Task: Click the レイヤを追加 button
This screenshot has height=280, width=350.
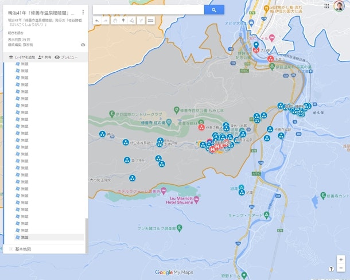Action: (22, 57)
